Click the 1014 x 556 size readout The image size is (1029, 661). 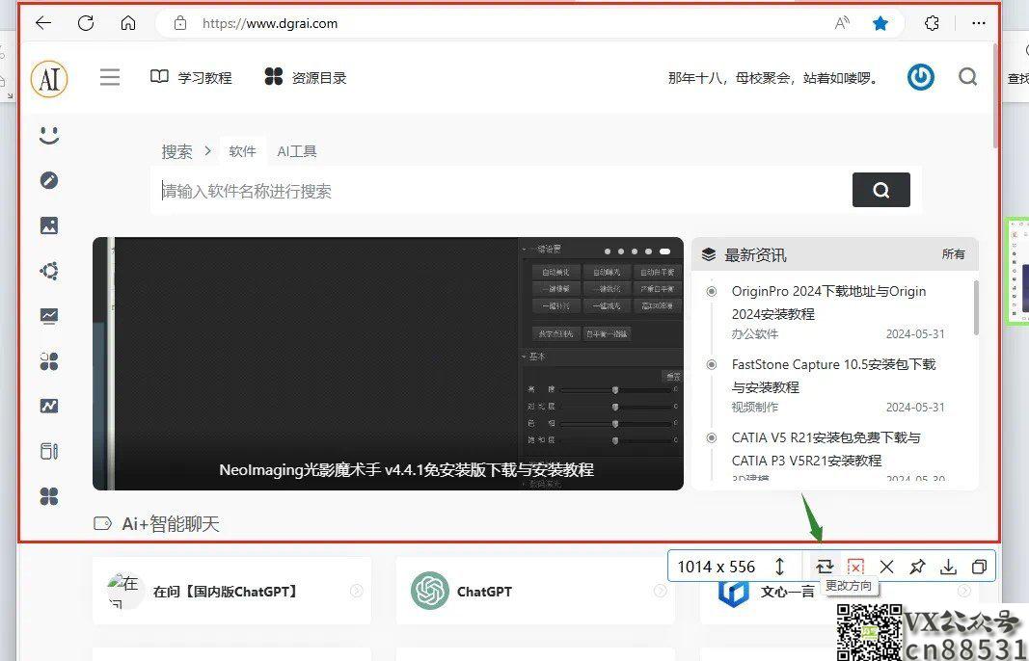pyautogui.click(x=716, y=567)
